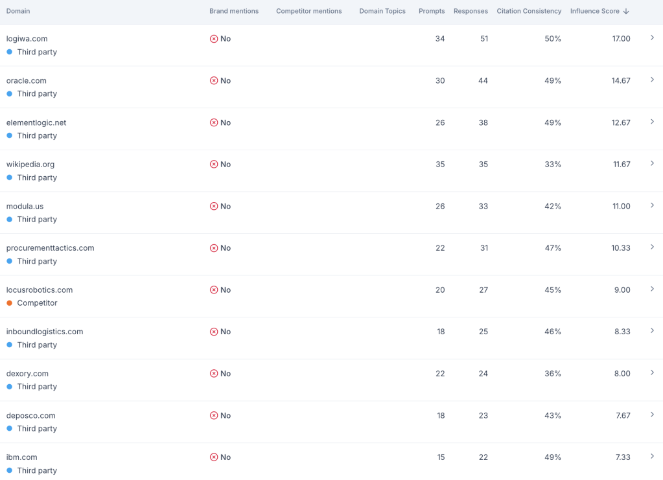This screenshot has height=480, width=663.
Task: Click the Competitor mentions column header
Action: 308,11
